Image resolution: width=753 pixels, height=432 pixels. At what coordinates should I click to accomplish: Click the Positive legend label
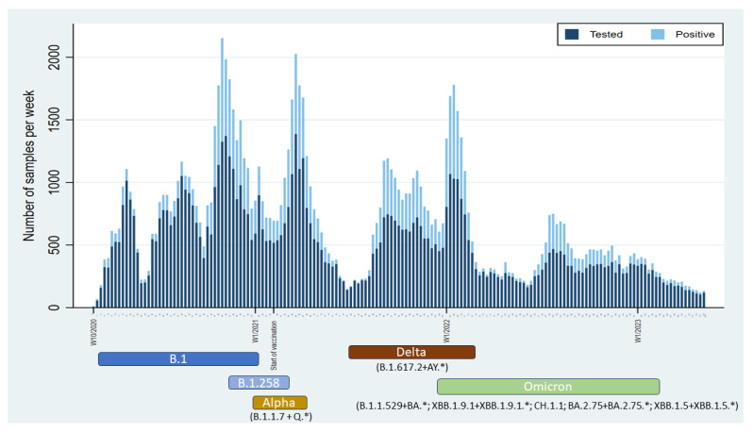(694, 35)
